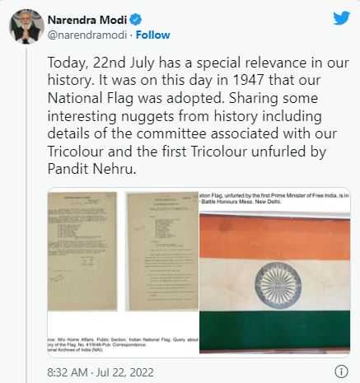Open the first archival document image

(x=82, y=251)
